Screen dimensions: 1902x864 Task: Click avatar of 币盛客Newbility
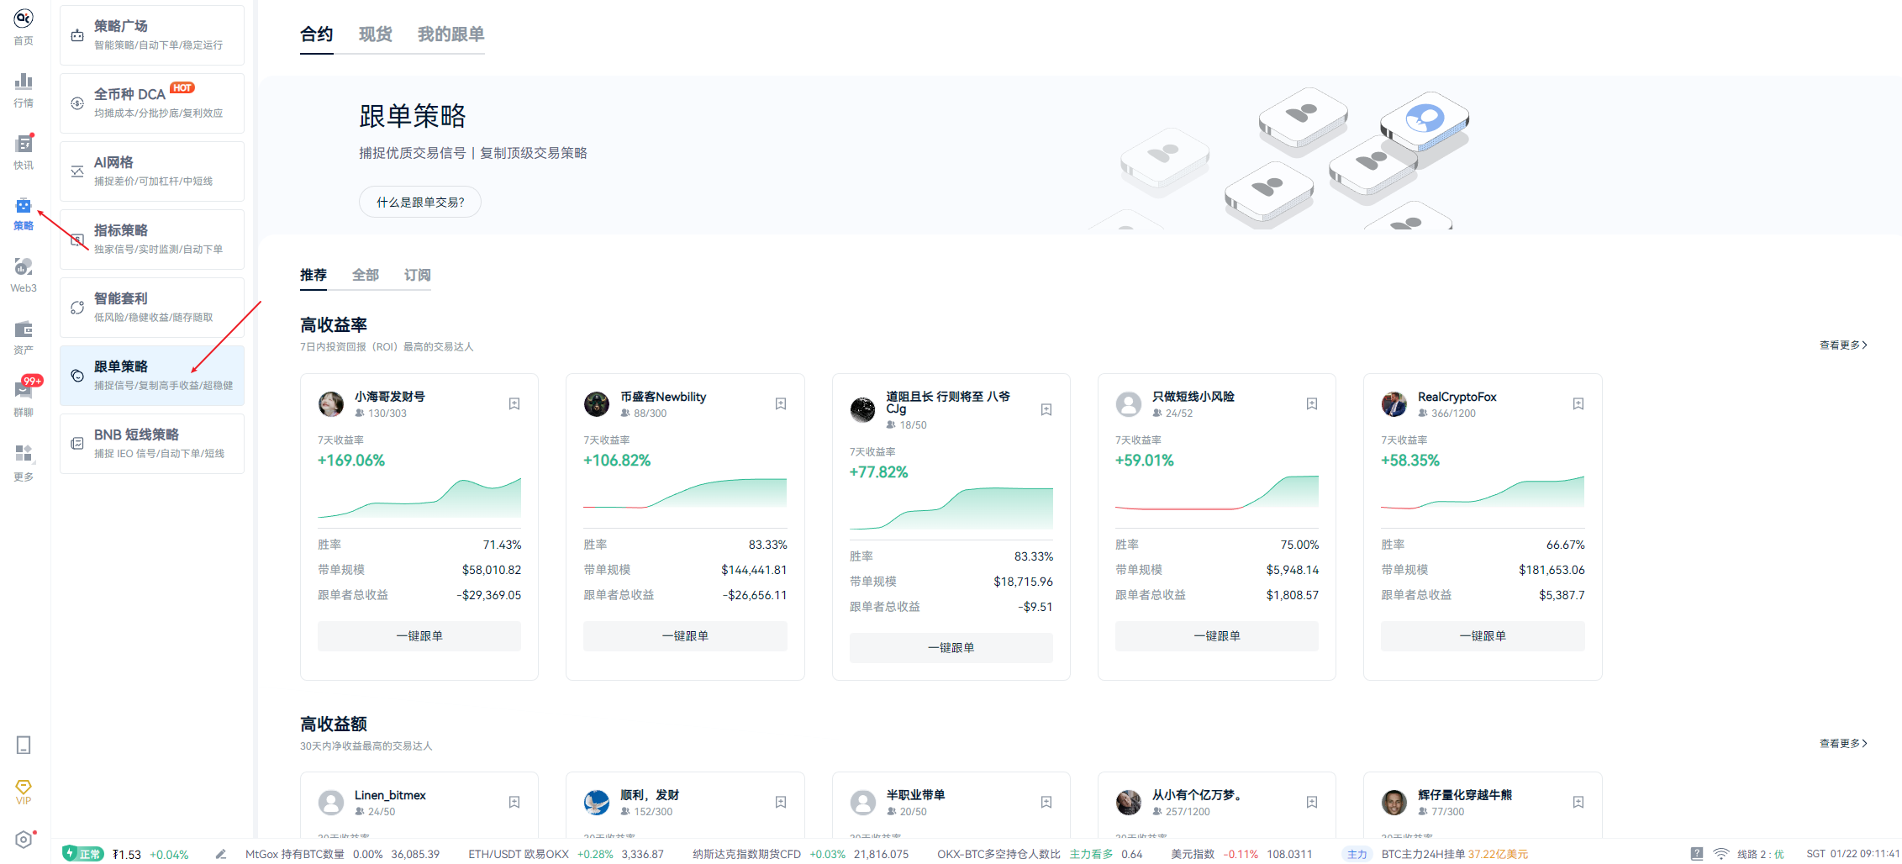597,404
